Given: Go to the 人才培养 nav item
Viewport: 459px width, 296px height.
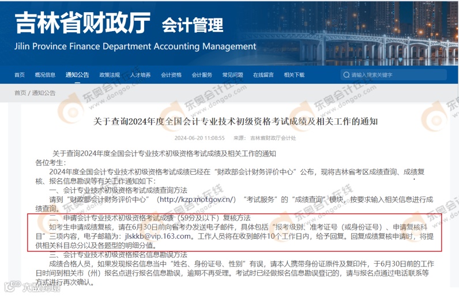Looking at the screenshot, I should (141, 75).
